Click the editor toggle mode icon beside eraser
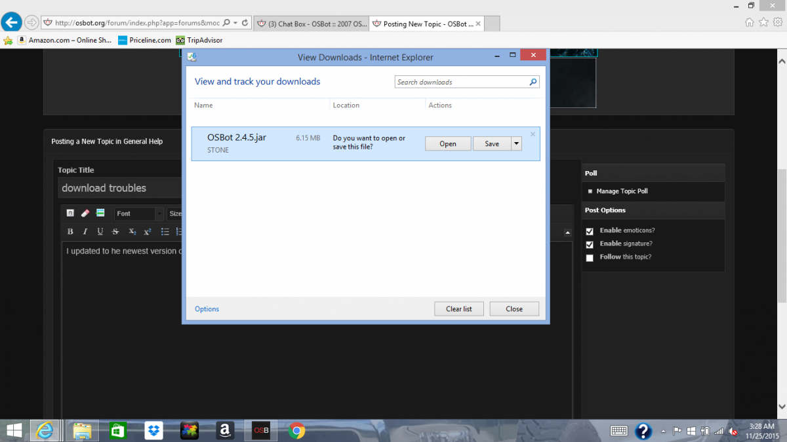This screenshot has width=787, height=442. pyautogui.click(x=71, y=213)
